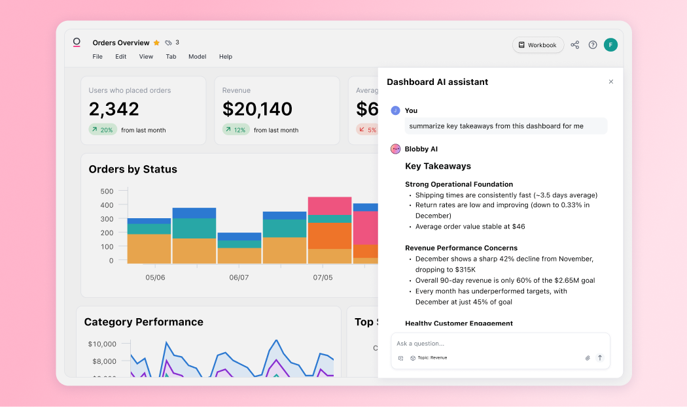
Task: Click the Omni logo icon
Action: click(77, 43)
